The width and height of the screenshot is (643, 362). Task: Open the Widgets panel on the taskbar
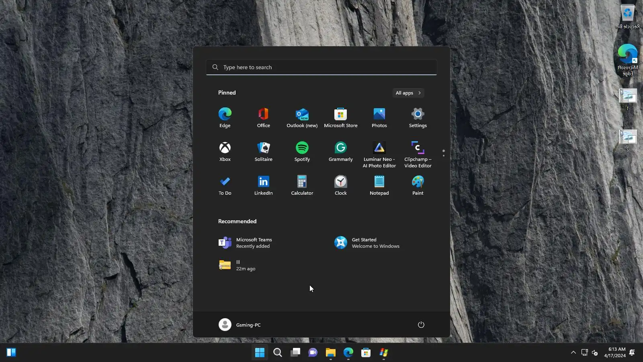pos(11,353)
